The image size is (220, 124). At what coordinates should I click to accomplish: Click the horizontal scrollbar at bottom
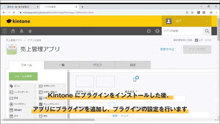49,120
